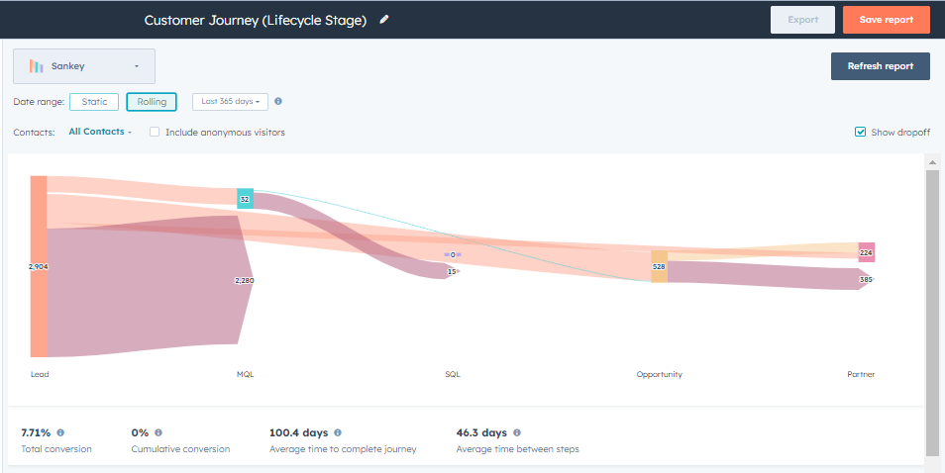Viewport: 945px width, 473px height.
Task: Uncheck the Show dropoff checkbox
Action: pos(861,132)
